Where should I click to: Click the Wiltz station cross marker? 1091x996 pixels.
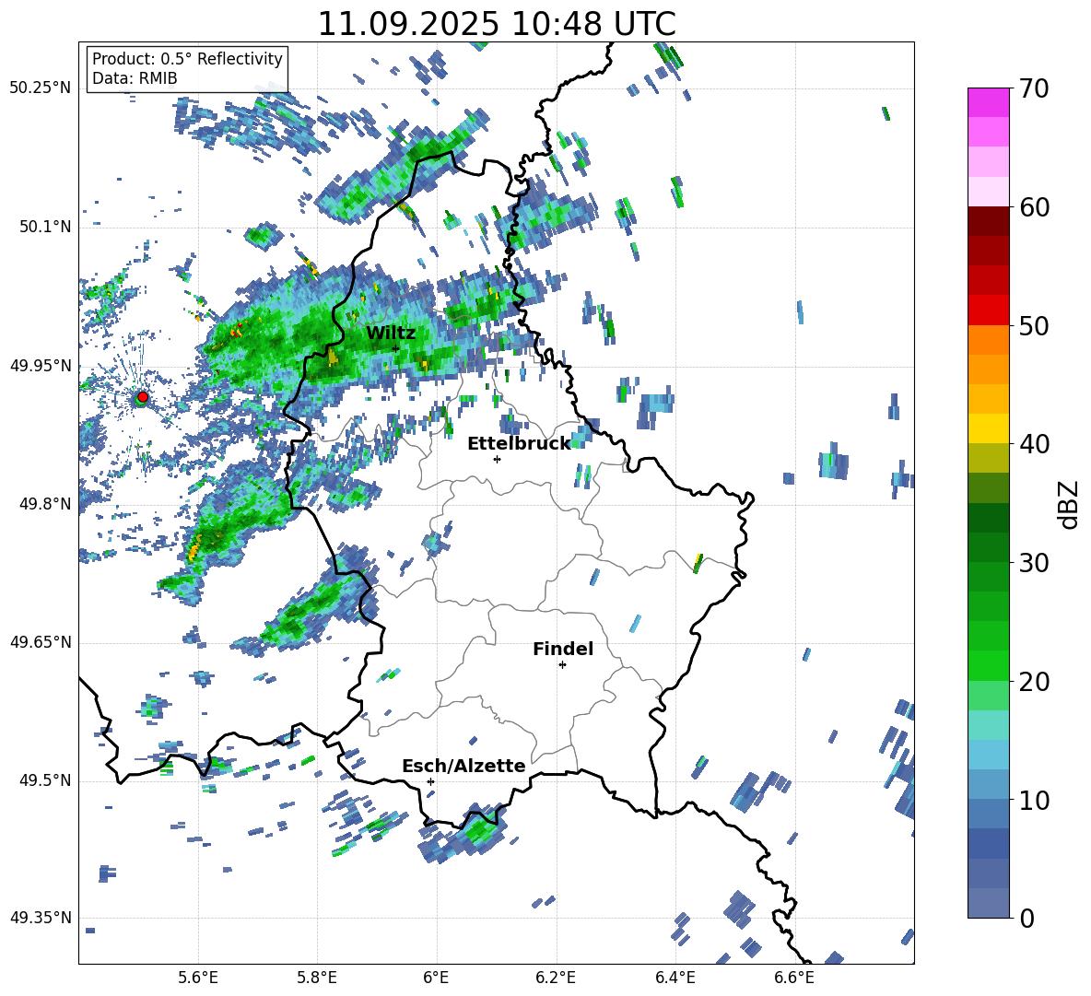tap(396, 348)
